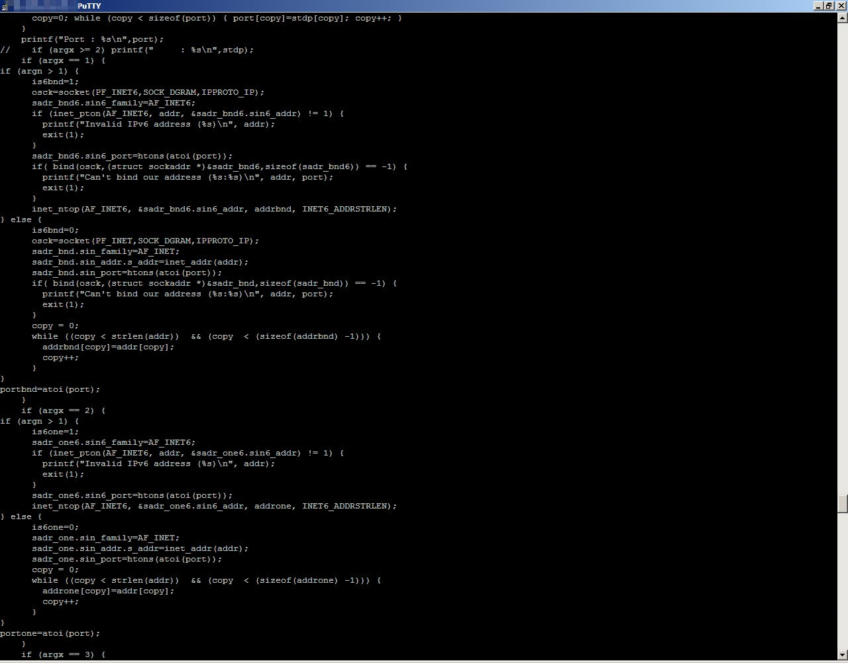The image size is (848, 663).
Task: Click scrollbar track above the thumb
Action: (843, 265)
